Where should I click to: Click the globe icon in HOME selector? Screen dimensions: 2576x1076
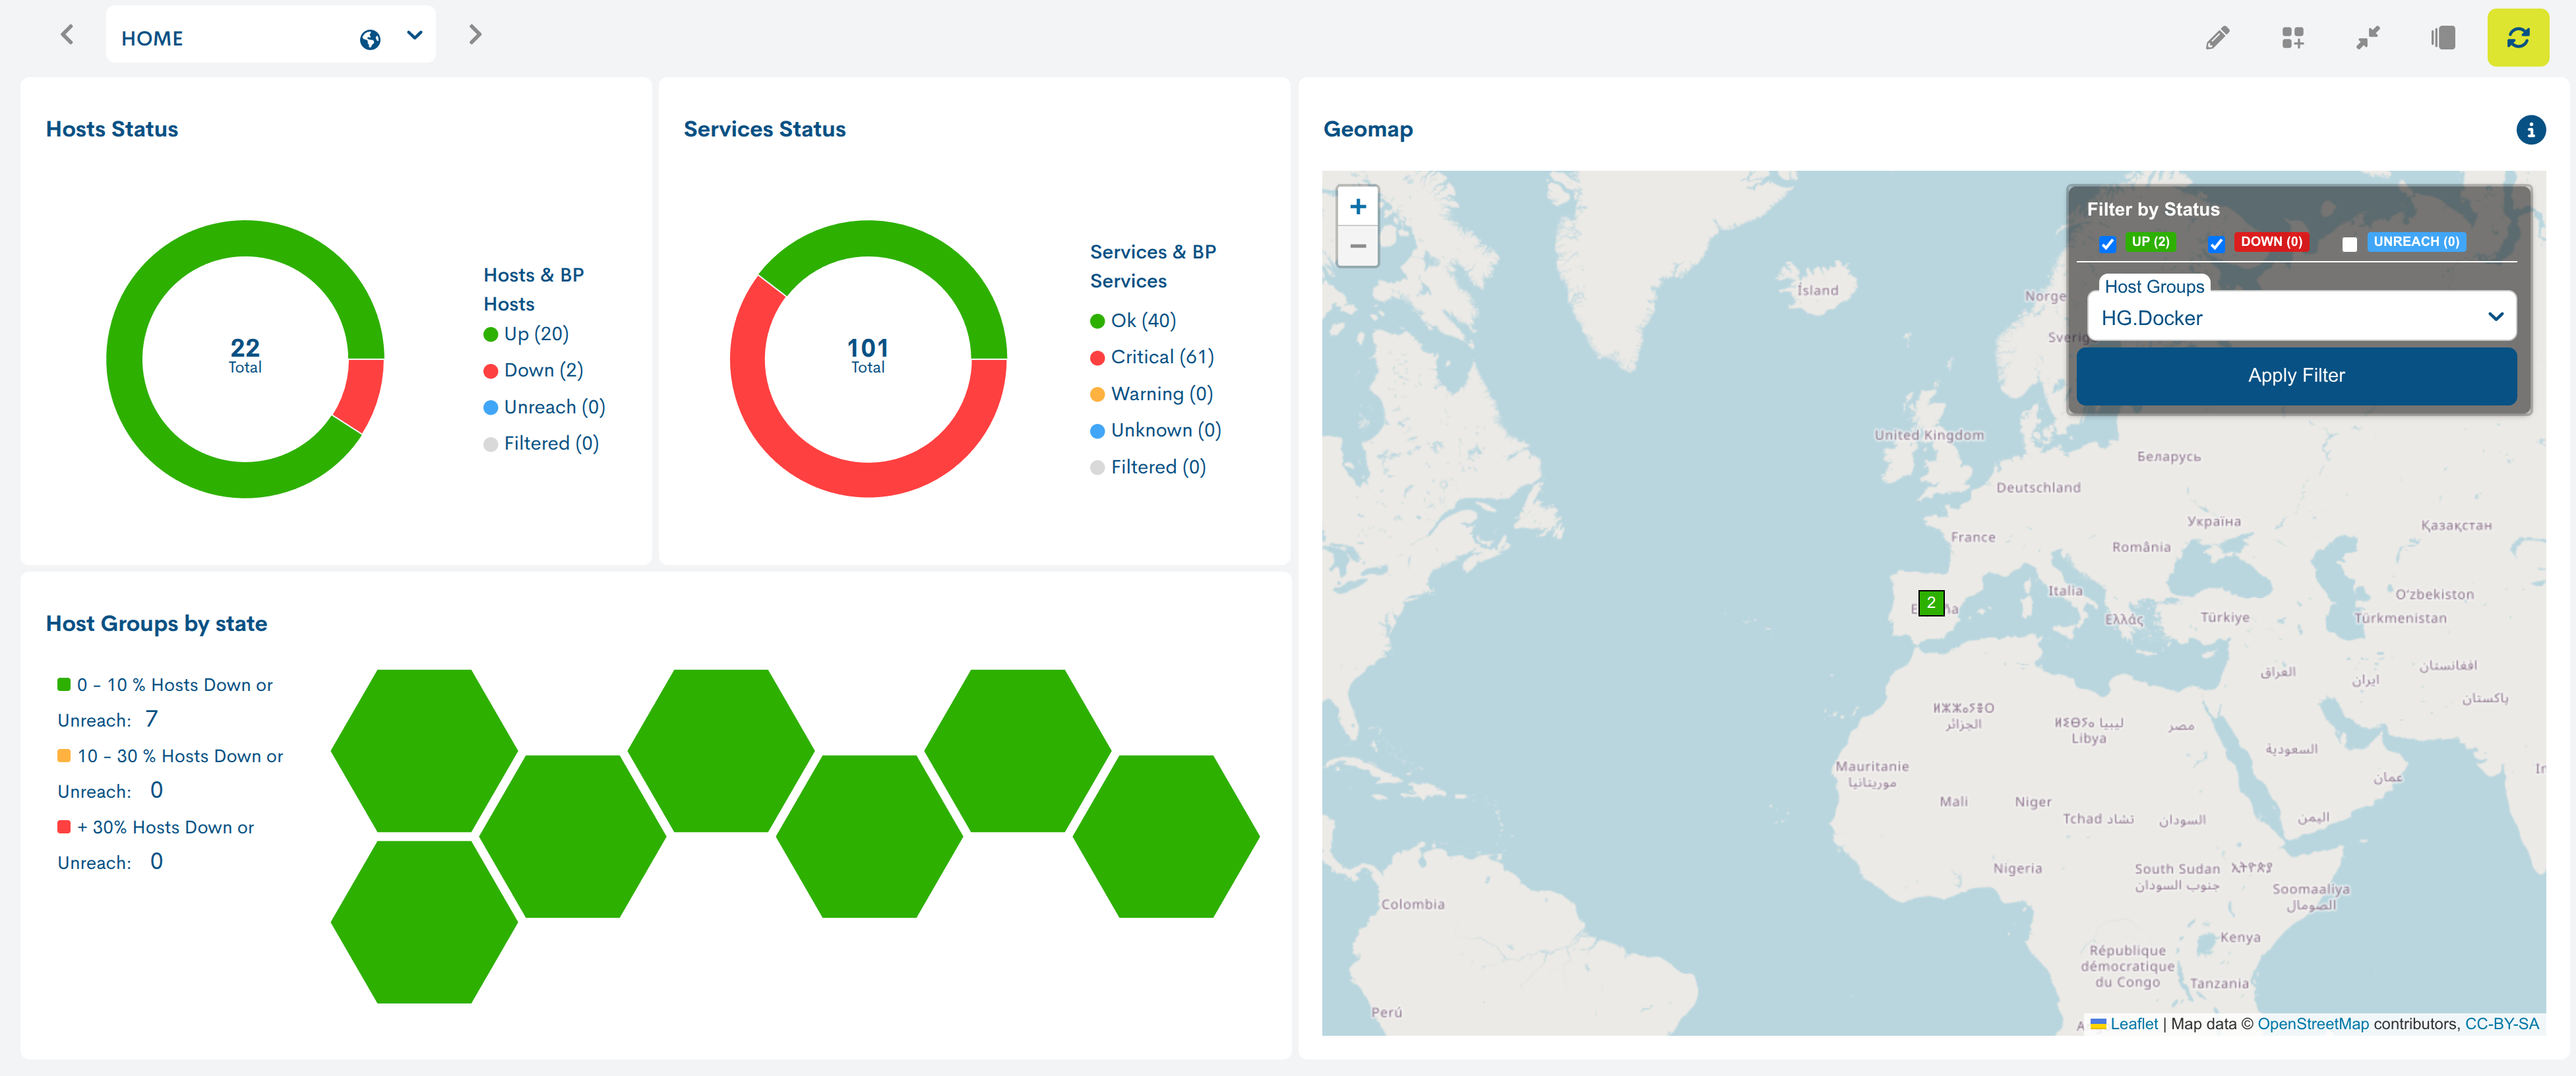tap(370, 39)
